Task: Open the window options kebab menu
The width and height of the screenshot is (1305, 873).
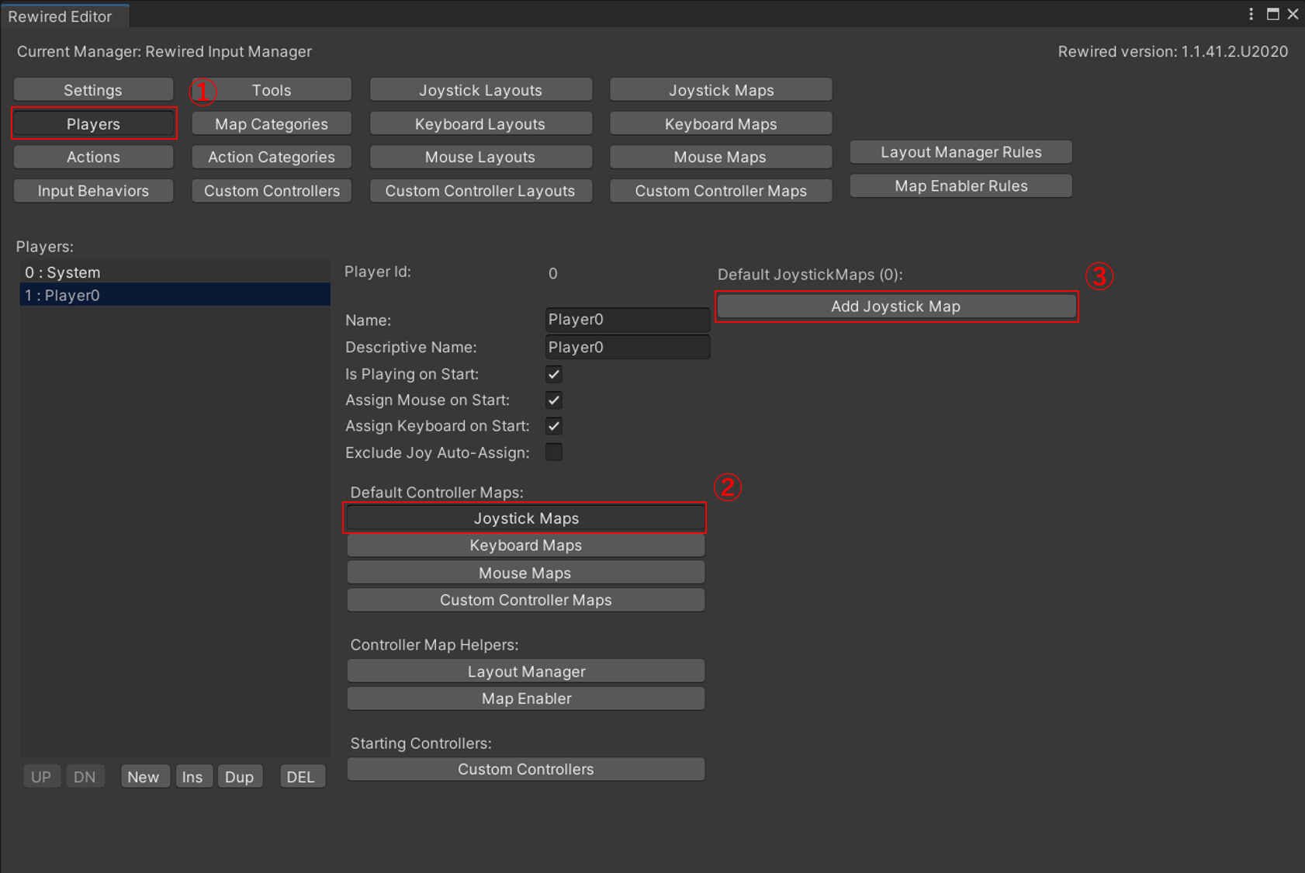Action: coord(1251,13)
